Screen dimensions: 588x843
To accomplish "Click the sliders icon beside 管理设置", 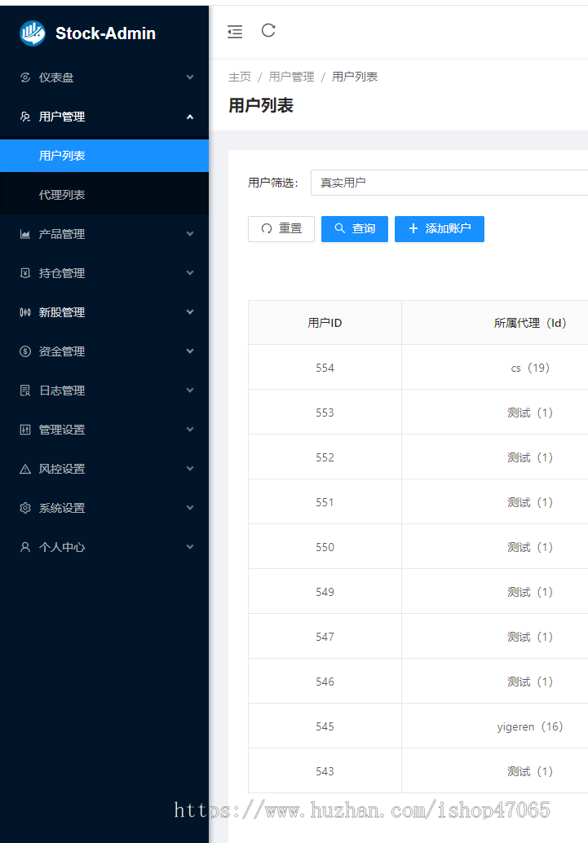I will point(24,430).
